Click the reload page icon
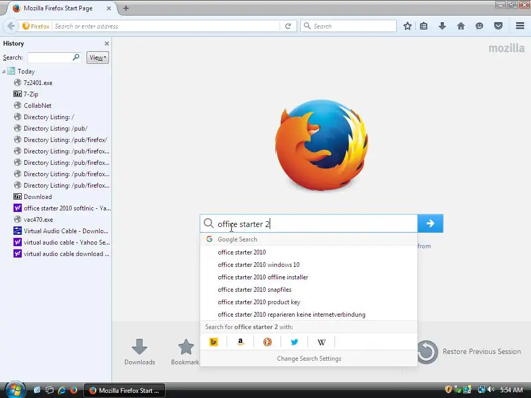The image size is (531, 398). pyautogui.click(x=288, y=26)
